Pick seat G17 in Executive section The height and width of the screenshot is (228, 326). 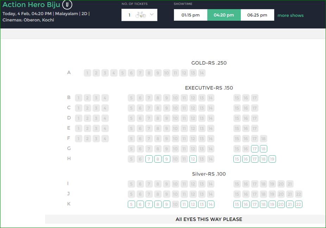pyautogui.click(x=255, y=149)
